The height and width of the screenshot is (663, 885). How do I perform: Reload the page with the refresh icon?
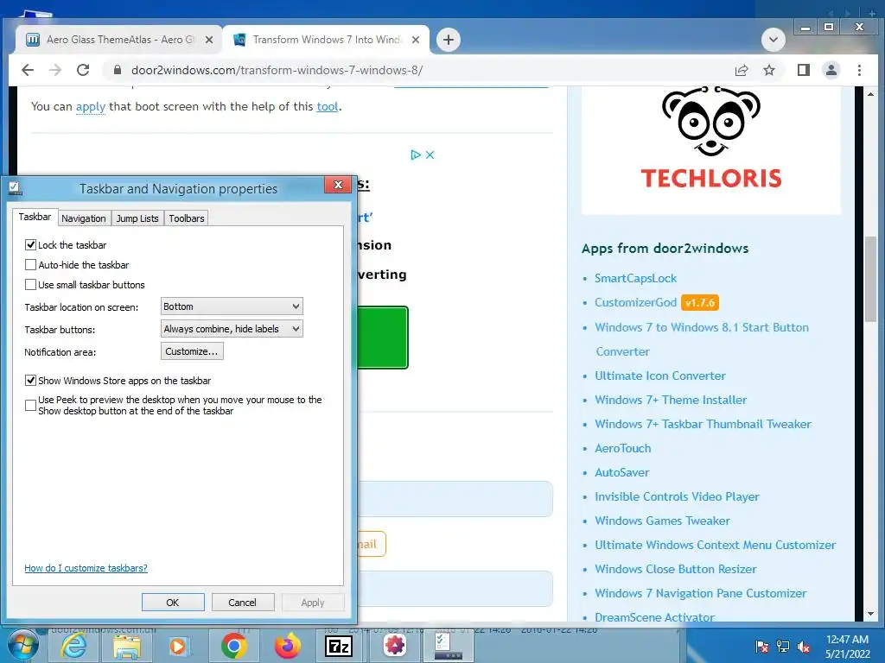pyautogui.click(x=83, y=70)
